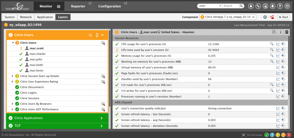Open the Component selection dropdown
The width and height of the screenshot is (294, 138).
click(x=228, y=17)
